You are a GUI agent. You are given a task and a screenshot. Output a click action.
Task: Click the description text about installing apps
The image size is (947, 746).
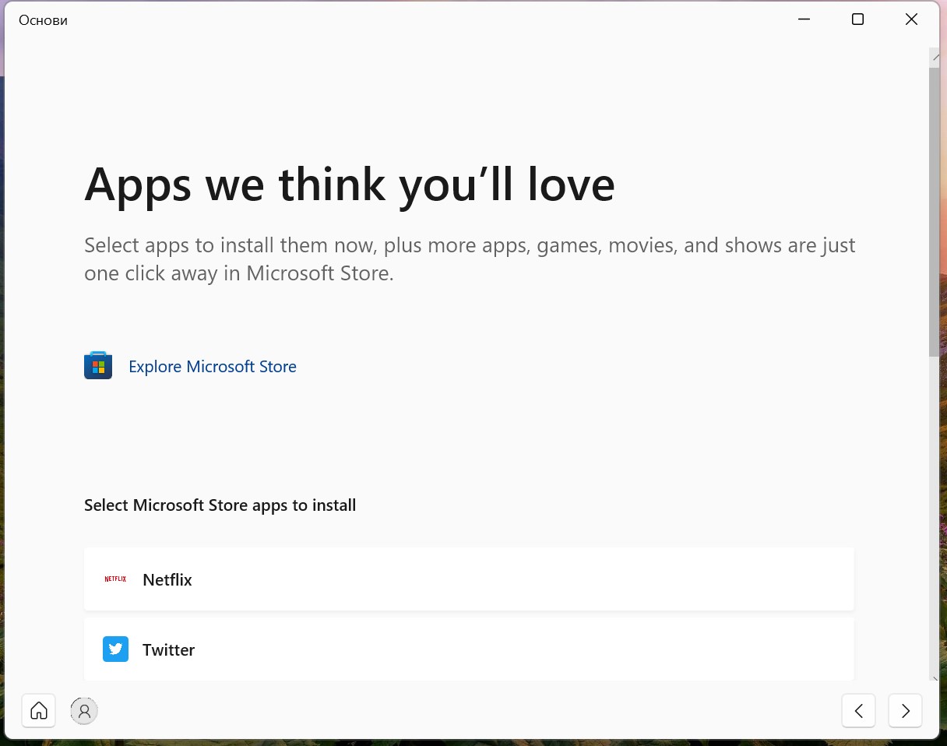coord(470,259)
